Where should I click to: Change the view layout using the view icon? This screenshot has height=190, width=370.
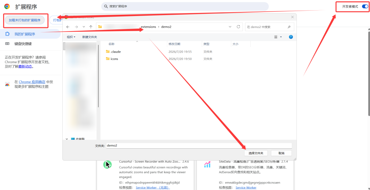275,37
